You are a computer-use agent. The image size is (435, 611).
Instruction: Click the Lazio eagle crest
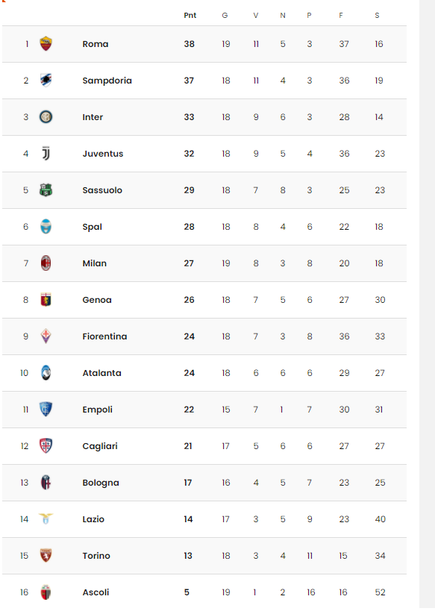[x=46, y=518]
